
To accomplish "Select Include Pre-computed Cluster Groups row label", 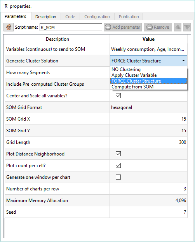I will [x=45, y=84].
